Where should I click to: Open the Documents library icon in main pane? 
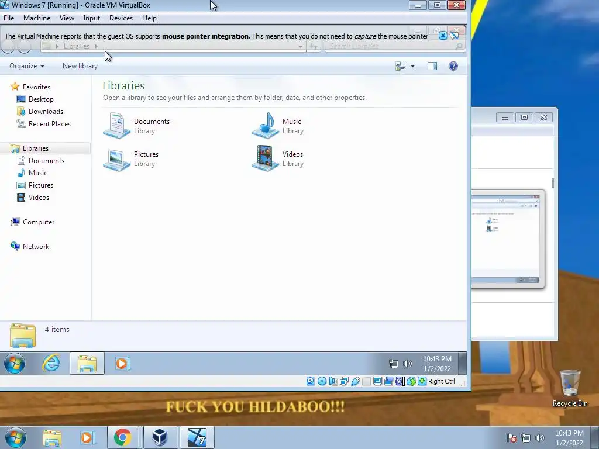click(116, 126)
